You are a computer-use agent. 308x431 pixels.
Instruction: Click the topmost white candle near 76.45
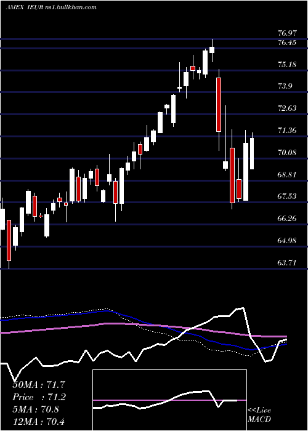[x=212, y=50]
